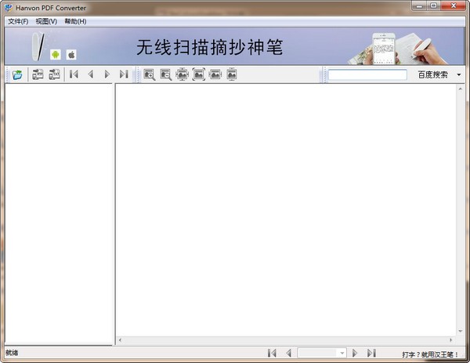Click the convert to RTF icon
This screenshot has width=470, height=363.
pyautogui.click(x=38, y=74)
